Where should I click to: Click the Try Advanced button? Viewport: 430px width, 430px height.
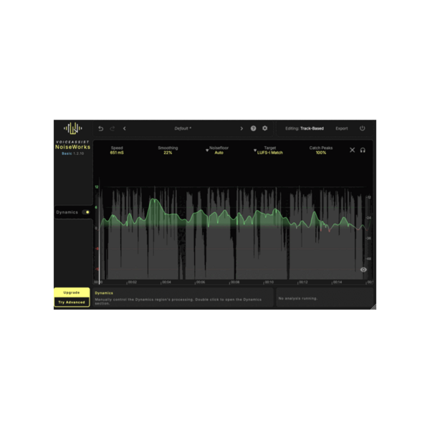72,302
